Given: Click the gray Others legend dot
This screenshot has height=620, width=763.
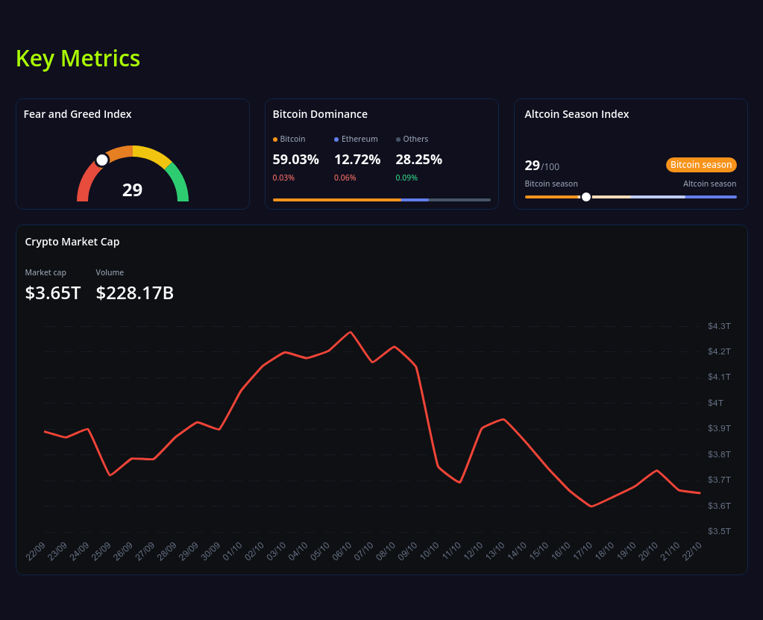Looking at the screenshot, I should click(398, 140).
